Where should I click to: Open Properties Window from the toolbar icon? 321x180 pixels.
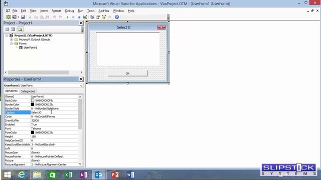pos(98,17)
